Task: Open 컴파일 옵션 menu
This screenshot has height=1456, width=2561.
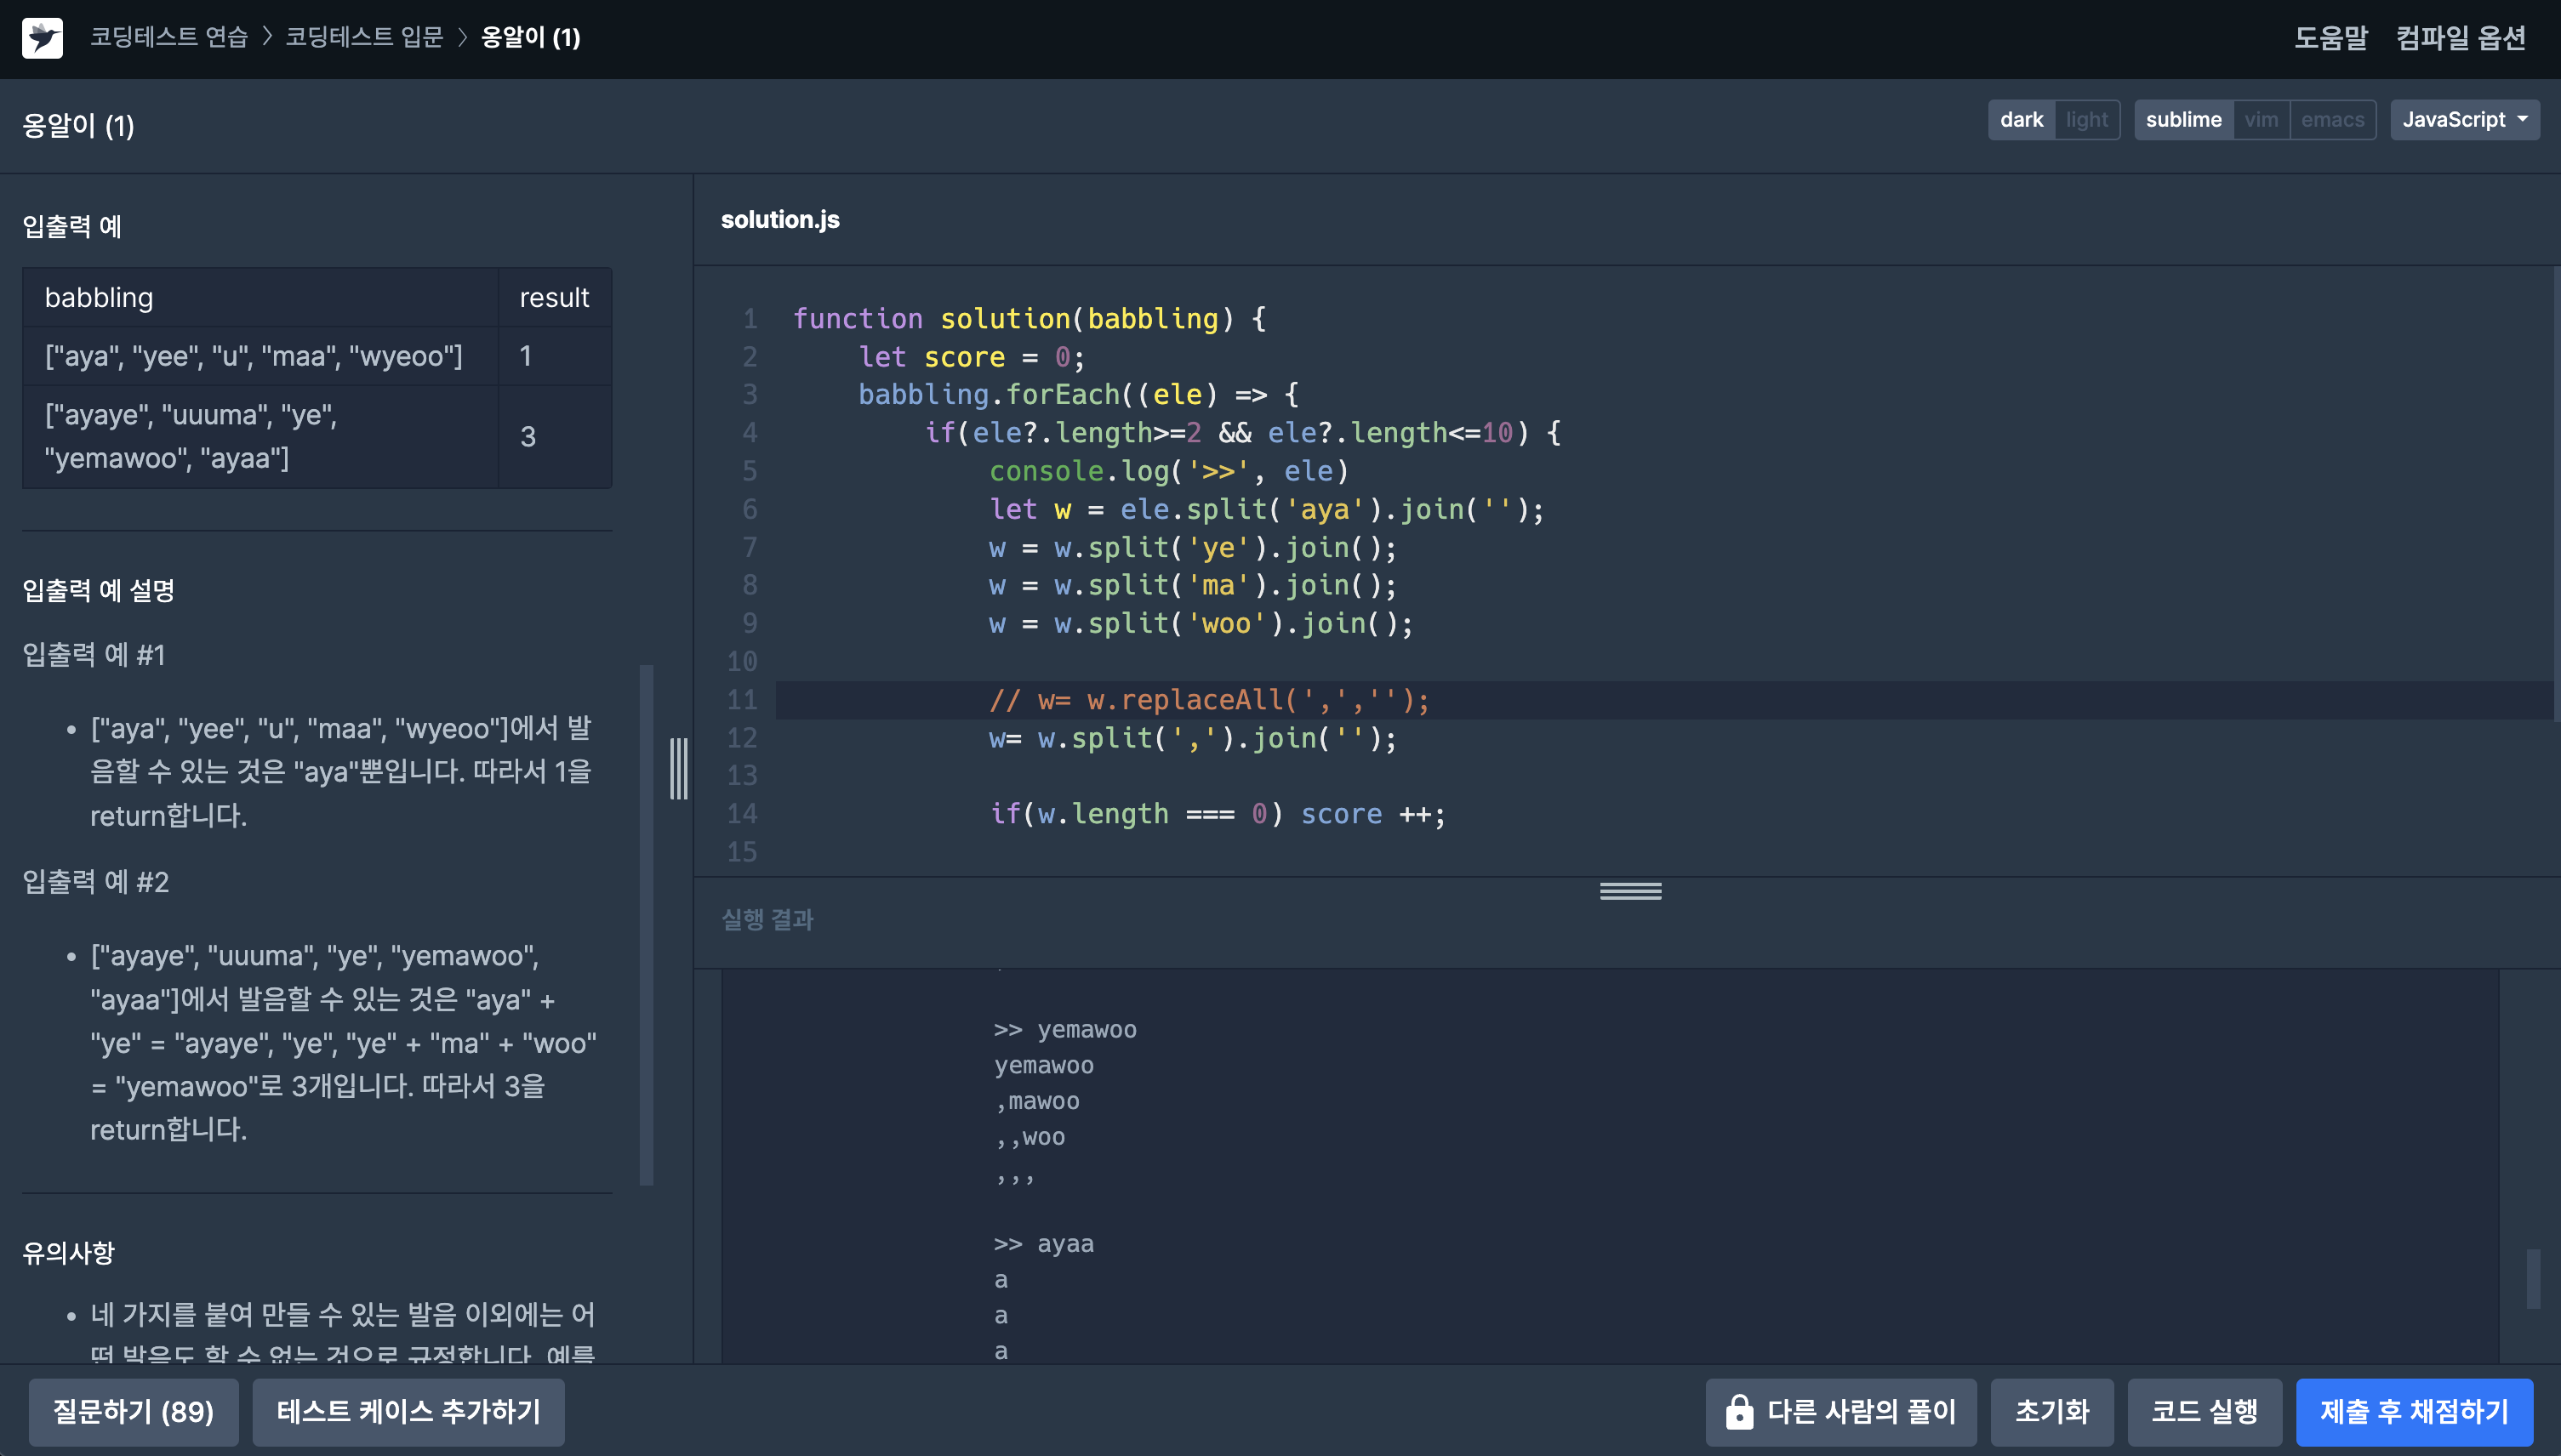Action: click(x=2460, y=38)
